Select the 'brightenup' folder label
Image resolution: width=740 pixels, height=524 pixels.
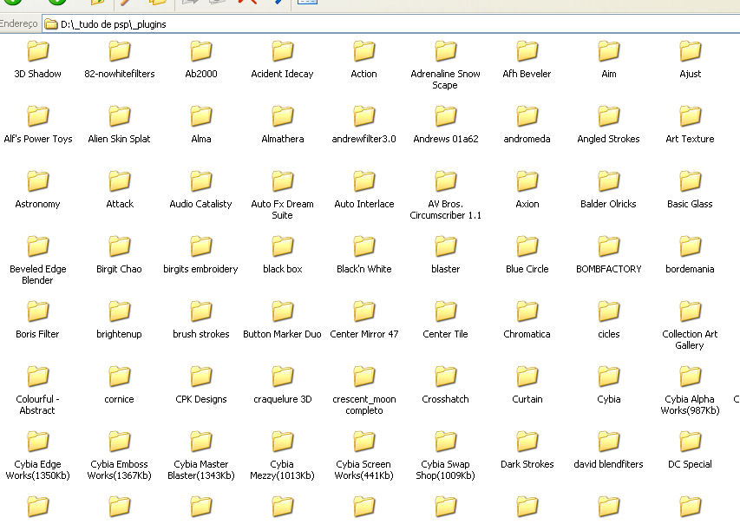(x=120, y=334)
